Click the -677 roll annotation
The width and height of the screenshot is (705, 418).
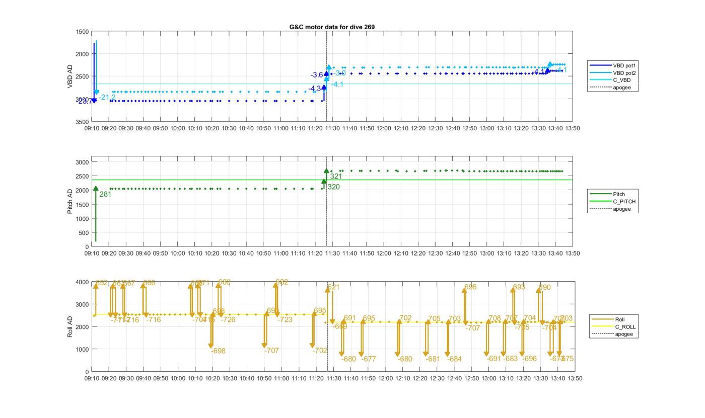tap(369, 359)
